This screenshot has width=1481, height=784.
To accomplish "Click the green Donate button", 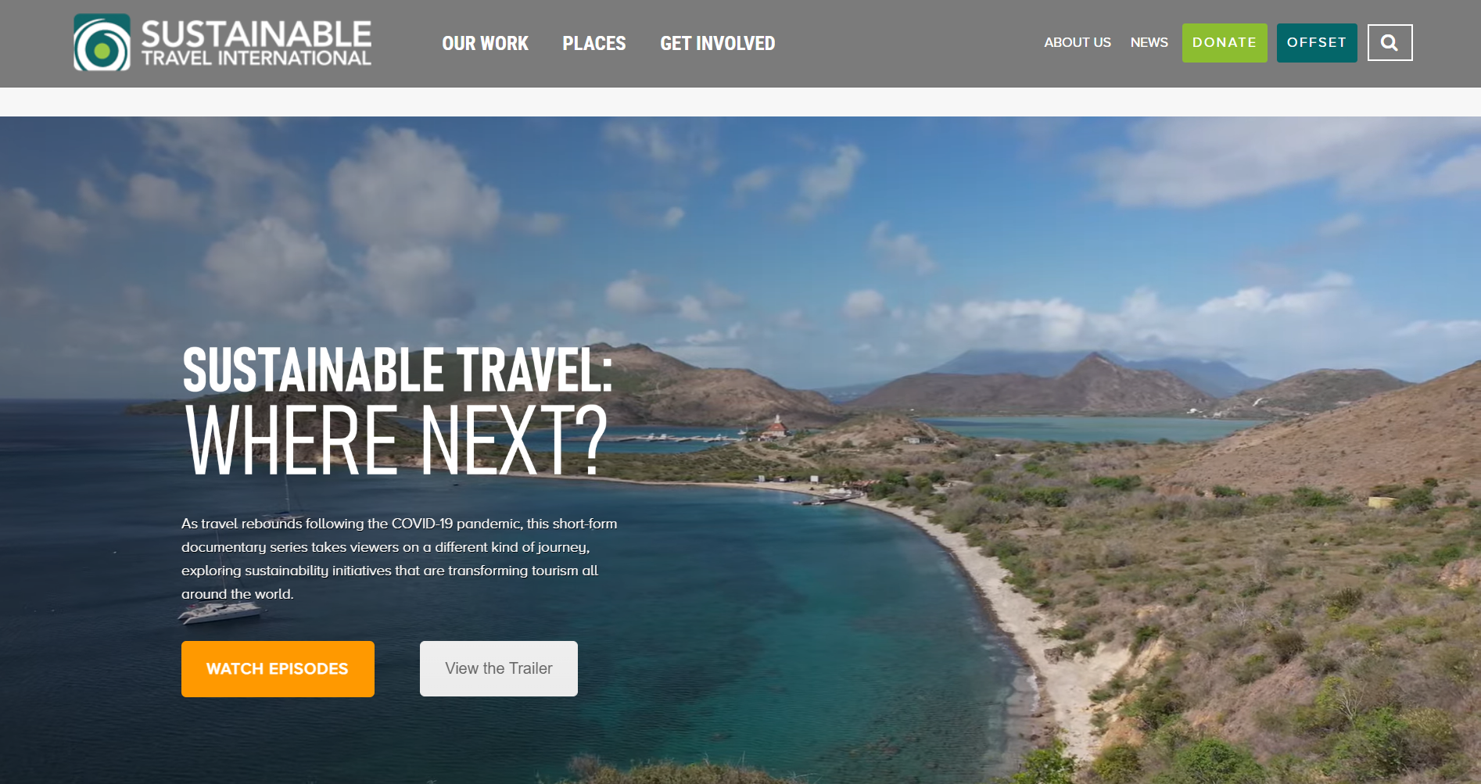I will pyautogui.click(x=1225, y=42).
